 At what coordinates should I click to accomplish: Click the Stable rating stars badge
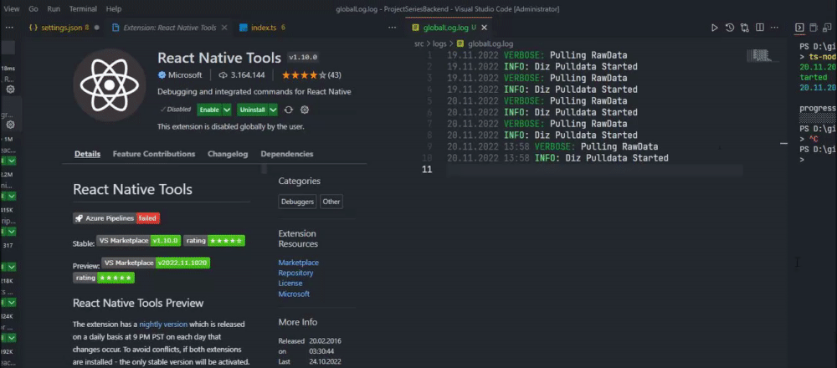pyautogui.click(x=214, y=241)
